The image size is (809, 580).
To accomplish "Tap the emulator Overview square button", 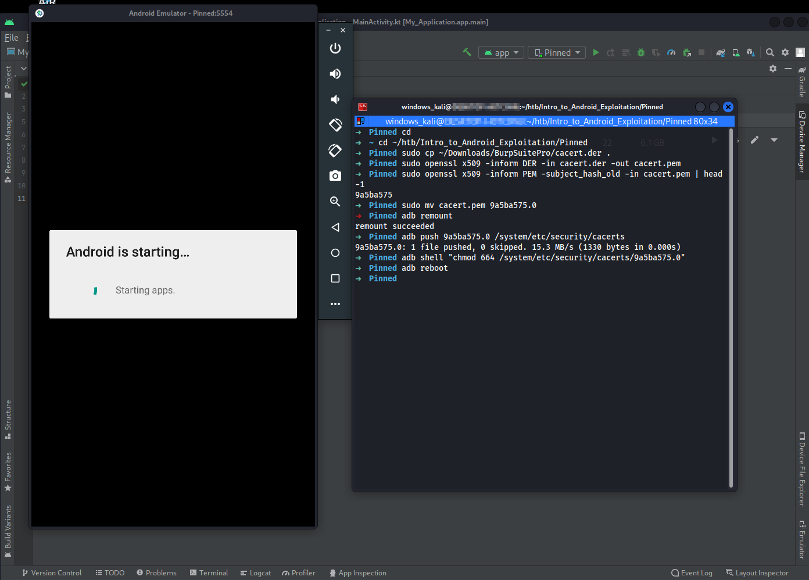I will [335, 278].
